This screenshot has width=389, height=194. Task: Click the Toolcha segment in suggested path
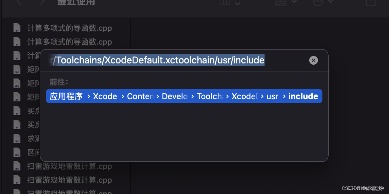(x=210, y=96)
